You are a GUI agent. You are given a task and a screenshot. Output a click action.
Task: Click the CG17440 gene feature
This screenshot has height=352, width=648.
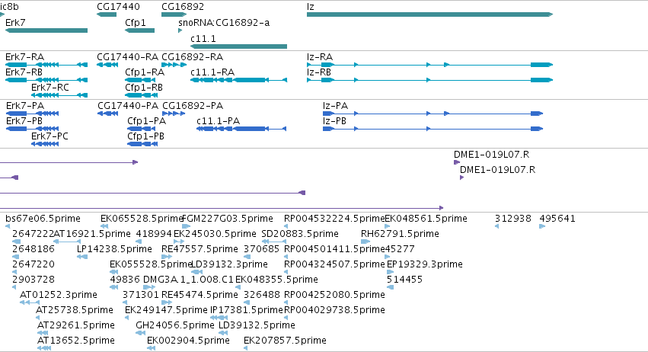click(107, 15)
